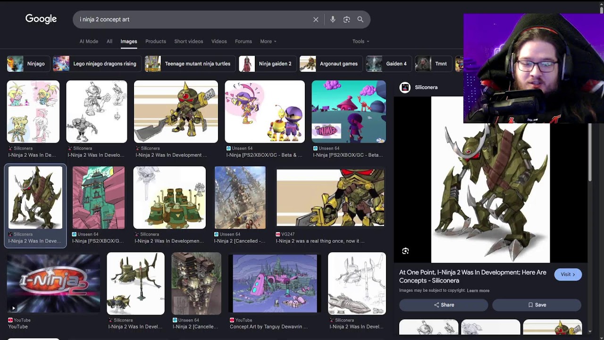Select the Gaiden 4 chip
604x340 pixels.
pos(388,64)
